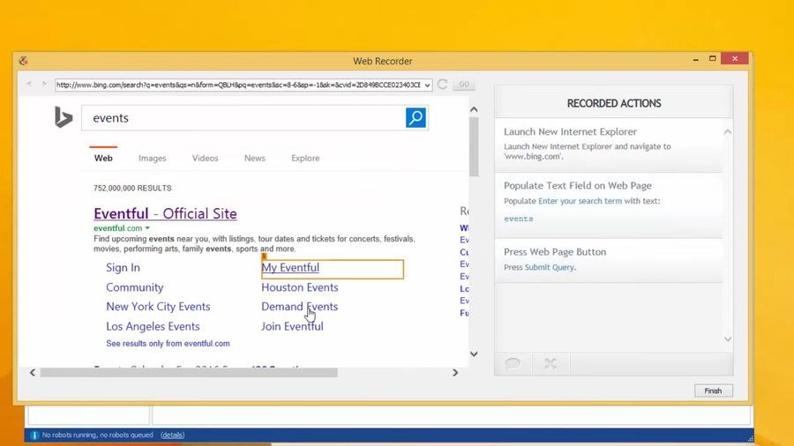Viewport: 794px width, 446px height.
Task: Click Recorded Actions list up chevron
Action: pos(728,132)
